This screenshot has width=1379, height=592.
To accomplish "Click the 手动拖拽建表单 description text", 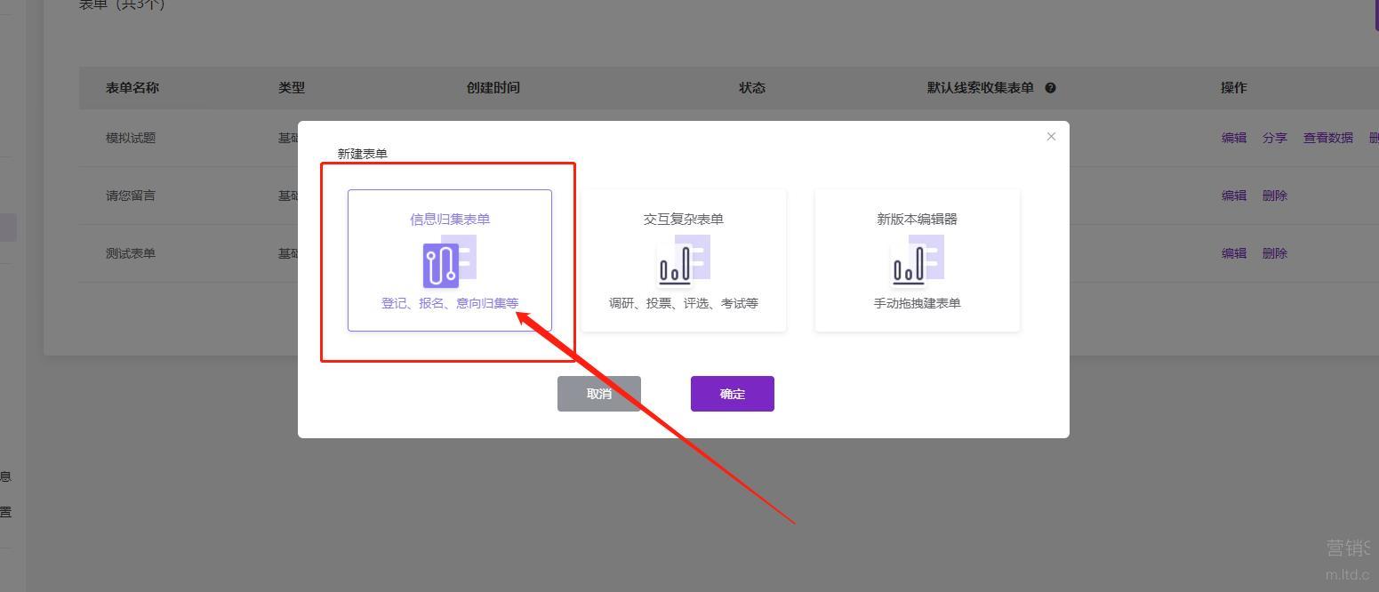I will point(917,303).
